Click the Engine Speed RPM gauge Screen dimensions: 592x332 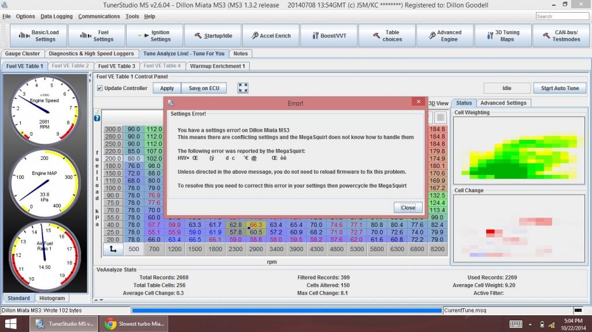coord(45,110)
